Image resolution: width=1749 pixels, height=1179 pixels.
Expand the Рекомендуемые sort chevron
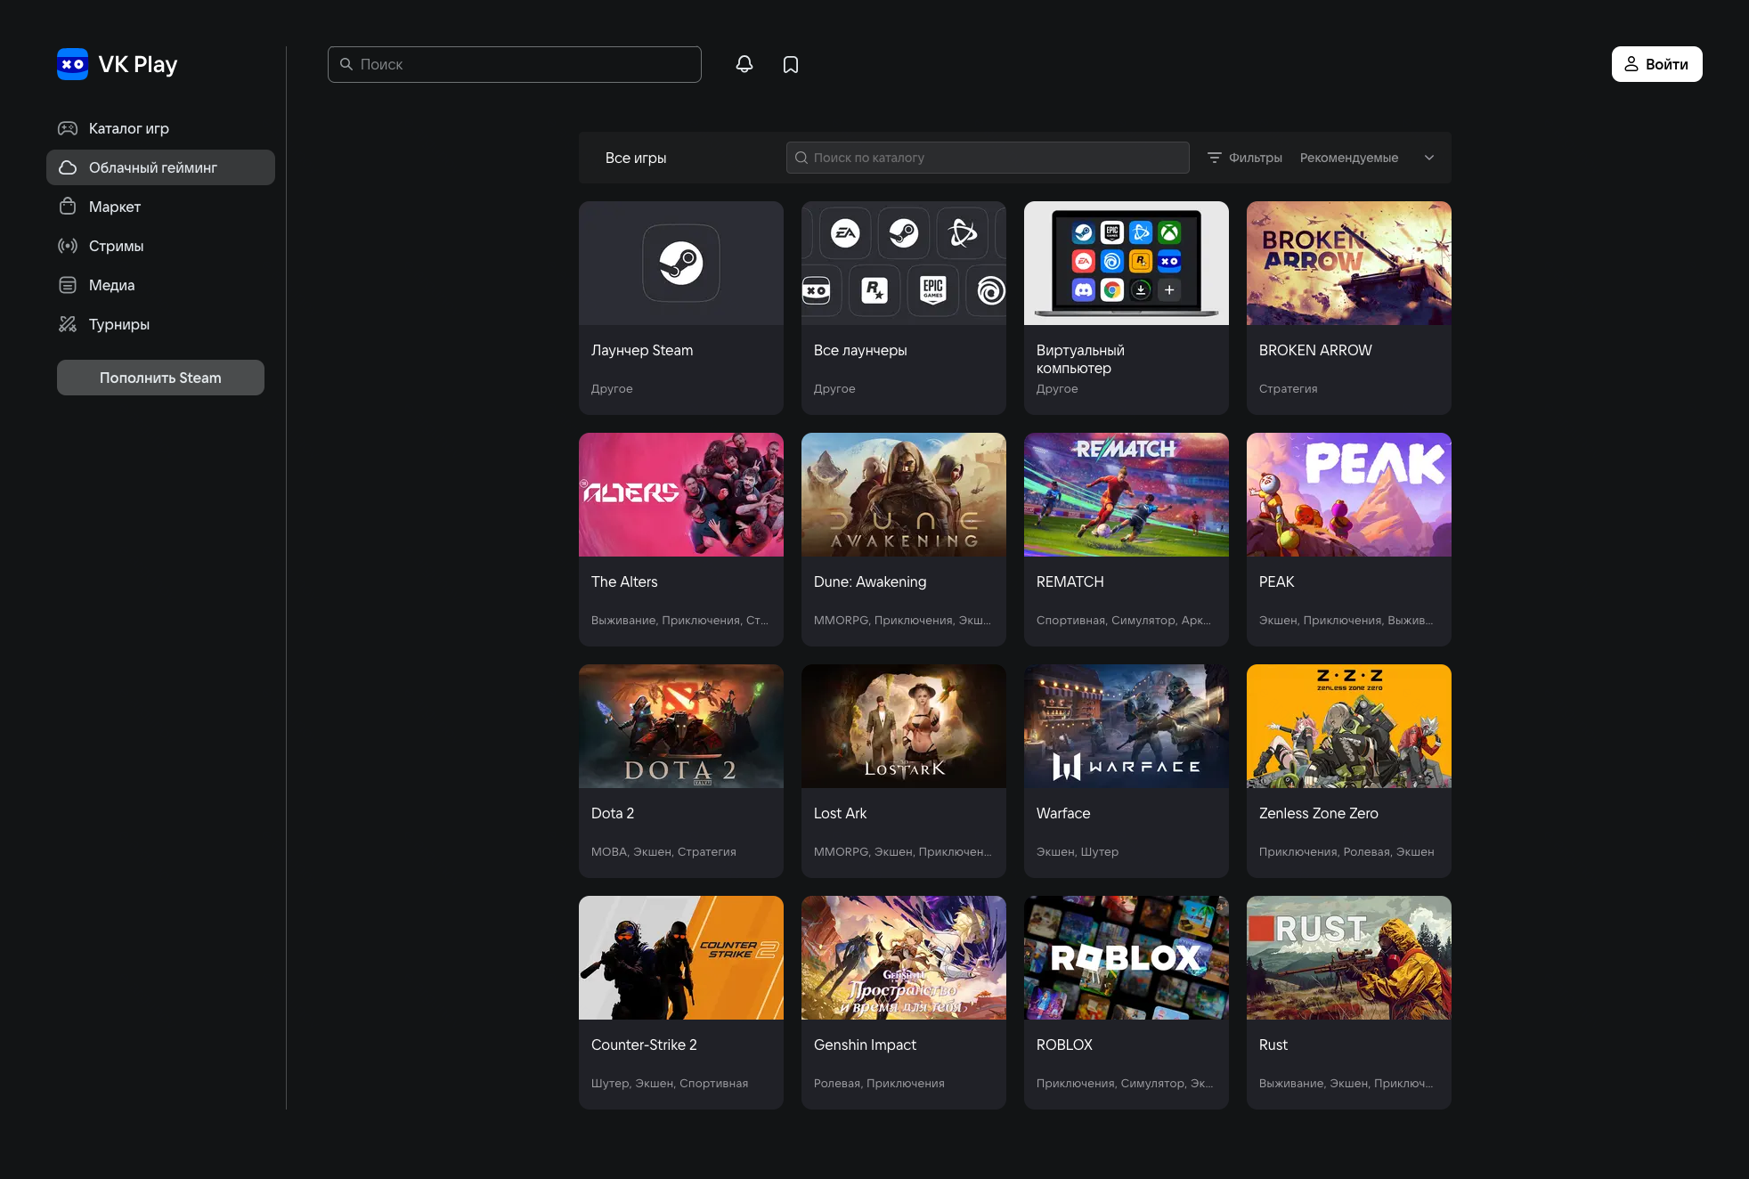1429,158
